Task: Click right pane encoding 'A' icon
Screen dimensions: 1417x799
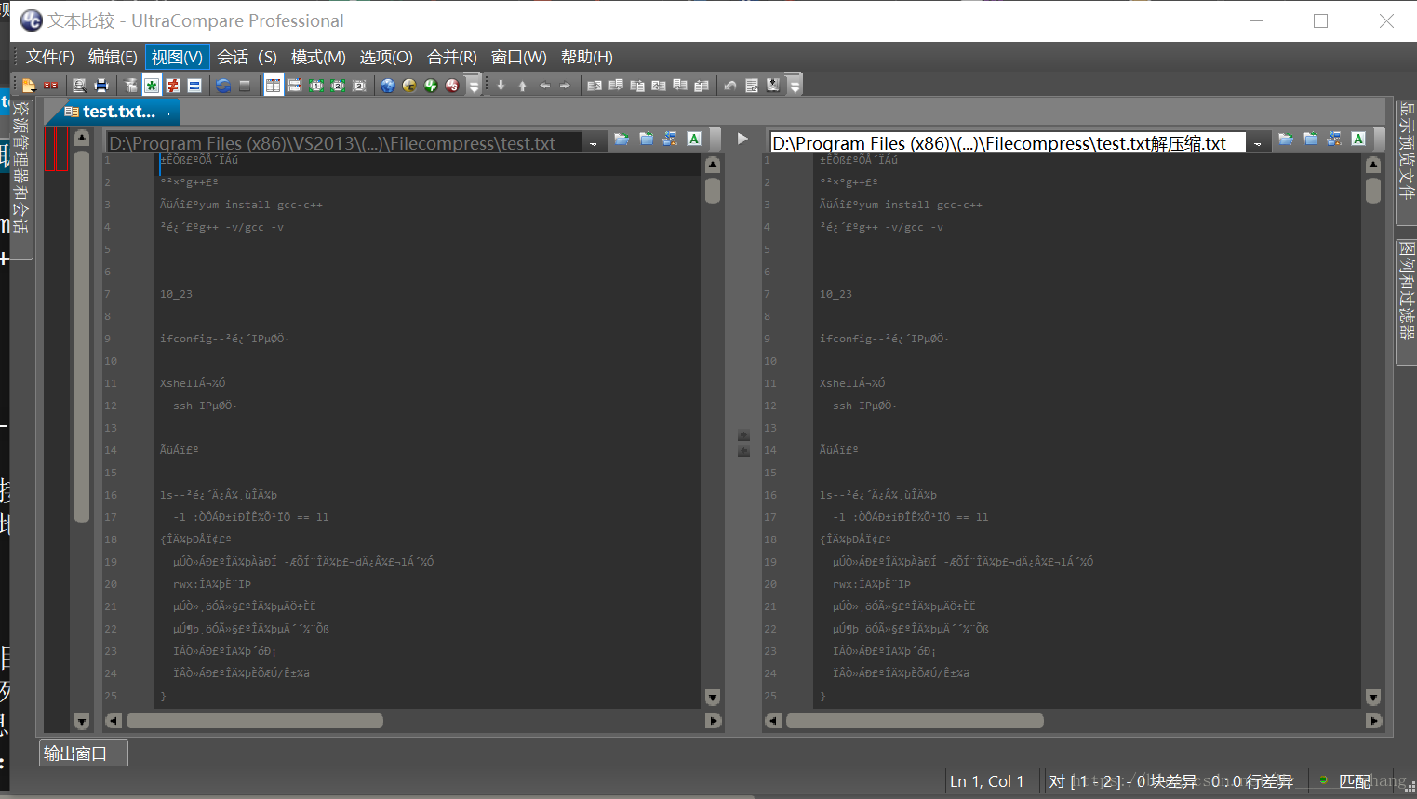Action: (1358, 140)
